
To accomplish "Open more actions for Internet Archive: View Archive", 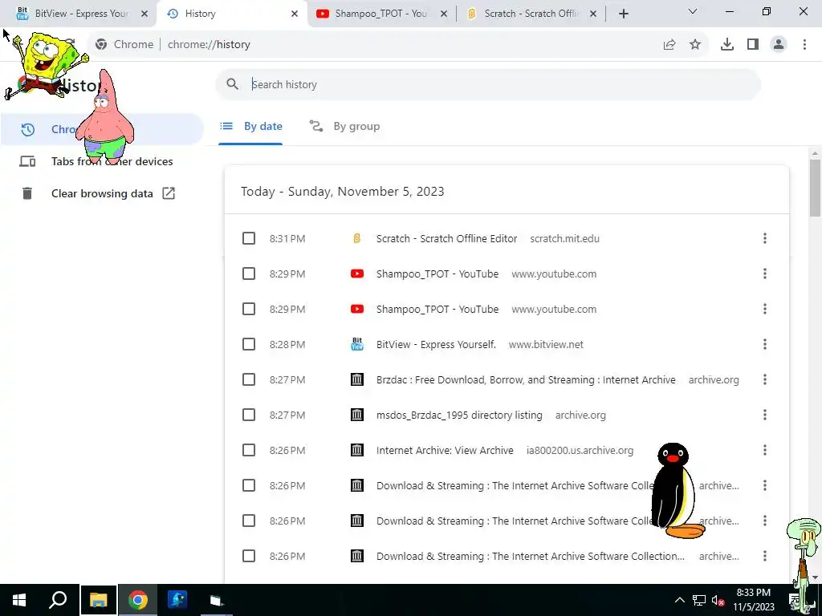I will coord(765,450).
